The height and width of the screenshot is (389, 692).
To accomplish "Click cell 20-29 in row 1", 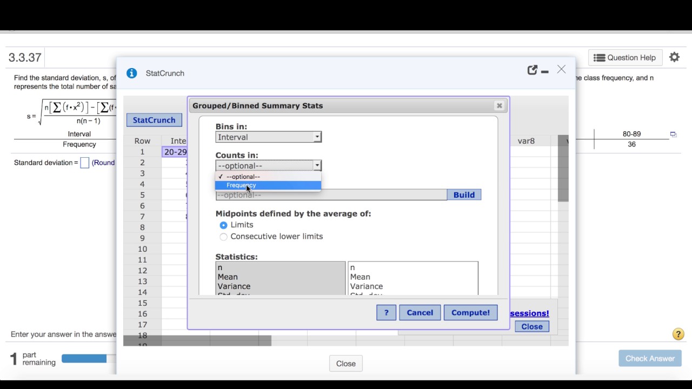I will (x=175, y=152).
